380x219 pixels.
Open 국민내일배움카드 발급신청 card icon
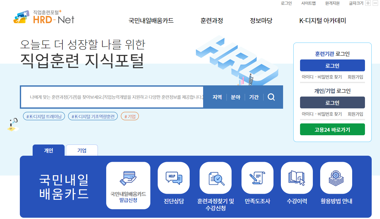point(128,185)
